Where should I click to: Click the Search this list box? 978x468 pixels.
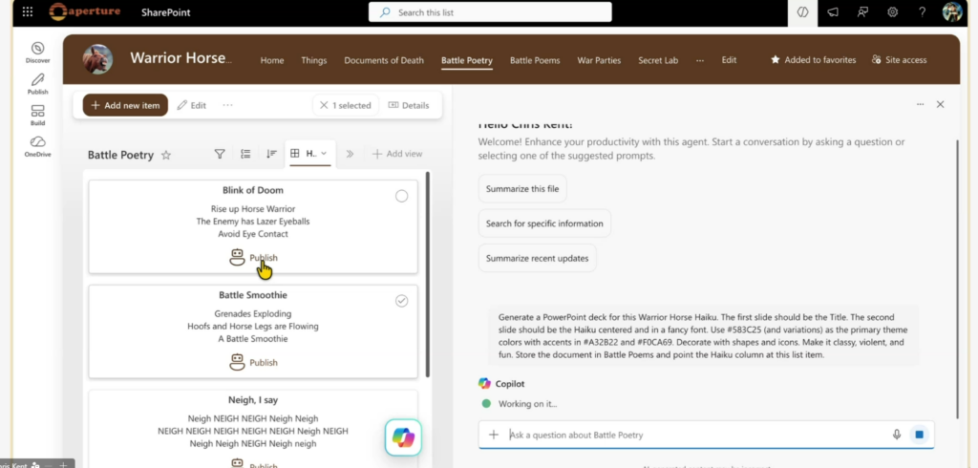tap(490, 11)
